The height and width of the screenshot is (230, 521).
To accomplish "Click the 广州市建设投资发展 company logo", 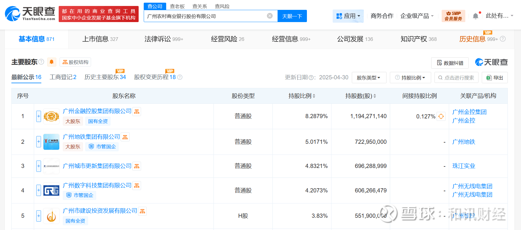I will pos(52,216).
